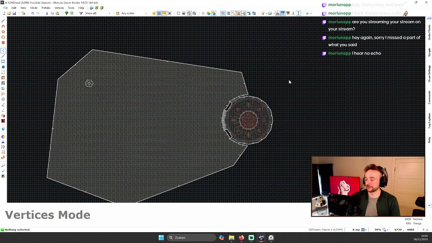Click the lightbulb dynamic lights icon
Viewport: 432px width, 243px height.
[x=263, y=13]
